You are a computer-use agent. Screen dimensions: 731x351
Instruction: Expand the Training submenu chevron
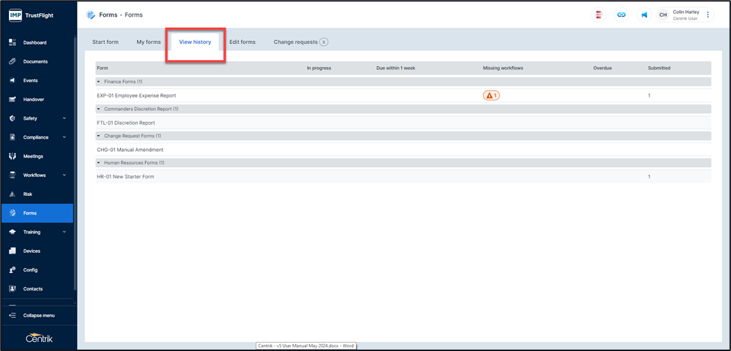[64, 232]
